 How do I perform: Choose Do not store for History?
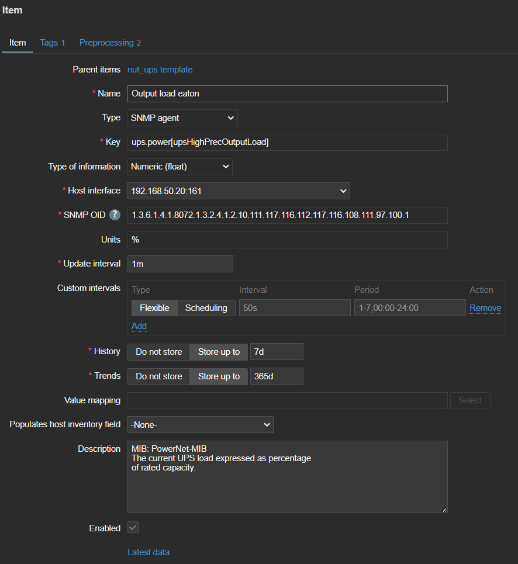pyautogui.click(x=158, y=352)
